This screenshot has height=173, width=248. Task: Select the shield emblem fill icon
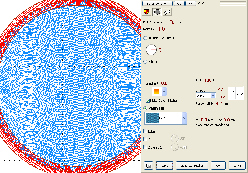pyautogui.click(x=146, y=12)
